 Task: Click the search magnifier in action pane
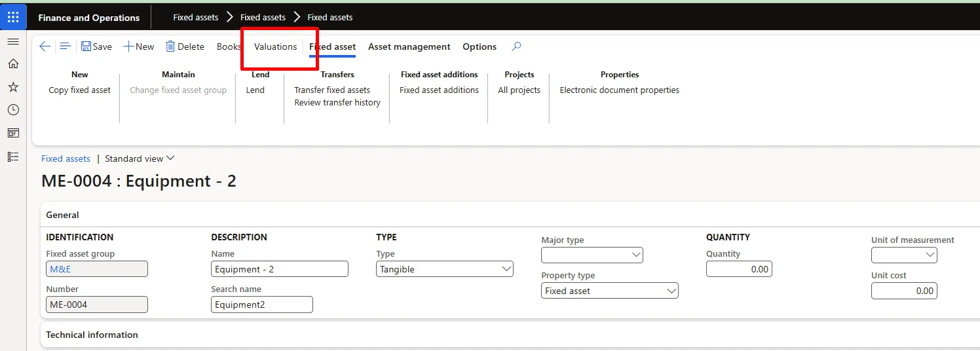(516, 46)
